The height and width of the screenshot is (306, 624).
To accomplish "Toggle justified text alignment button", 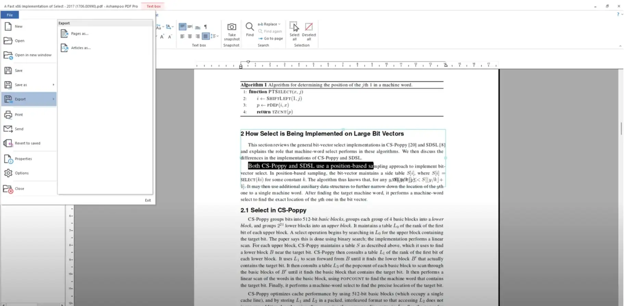I will [205, 36].
